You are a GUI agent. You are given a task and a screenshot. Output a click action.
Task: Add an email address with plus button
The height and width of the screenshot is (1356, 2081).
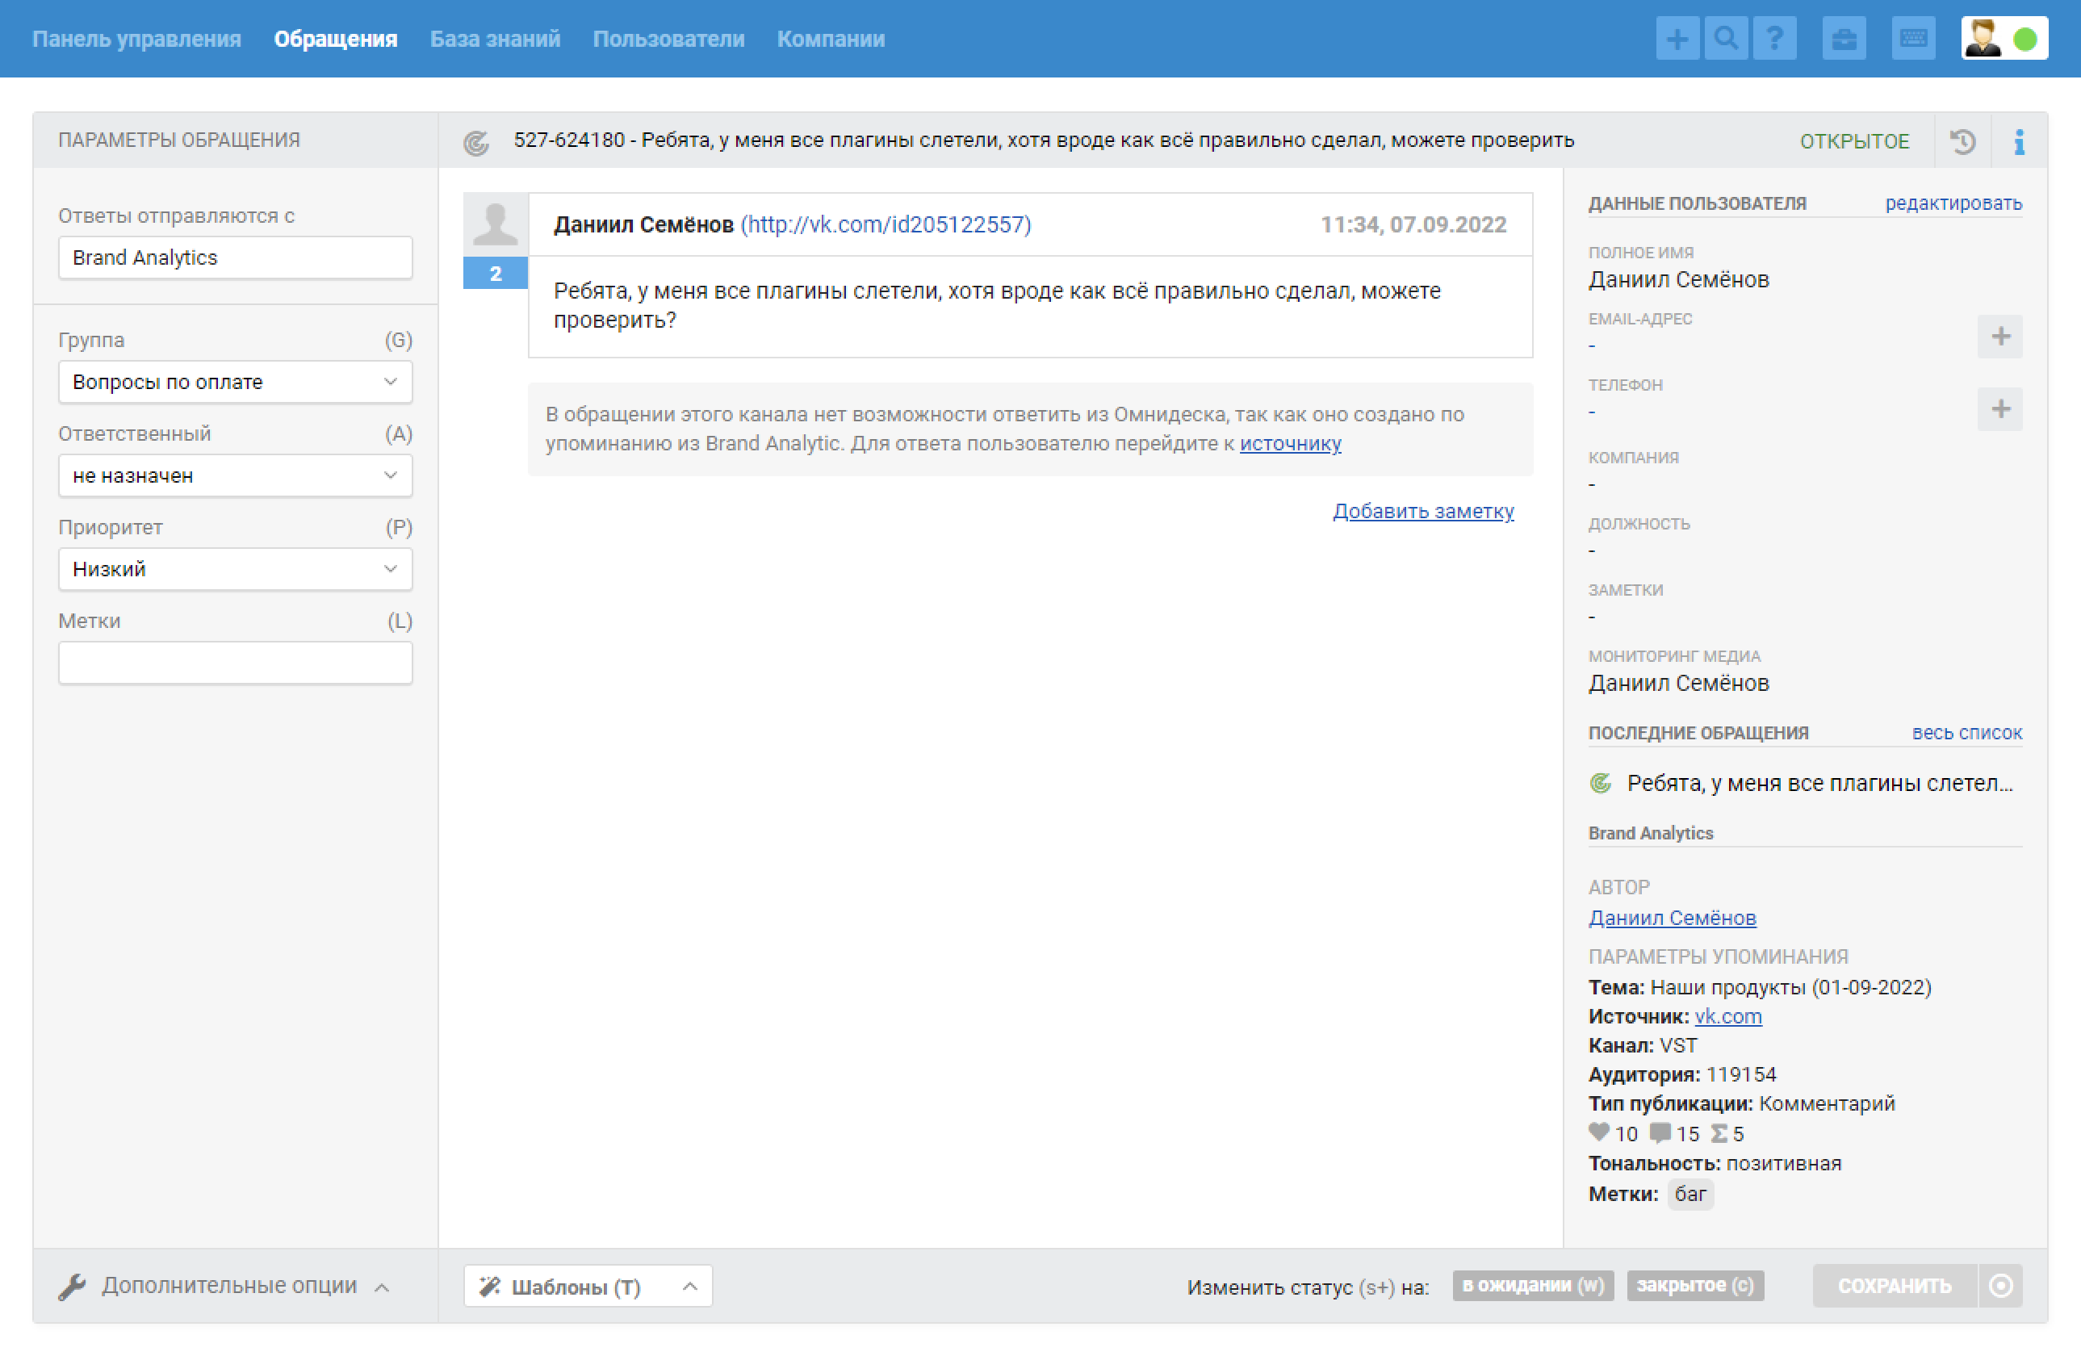(x=1999, y=337)
